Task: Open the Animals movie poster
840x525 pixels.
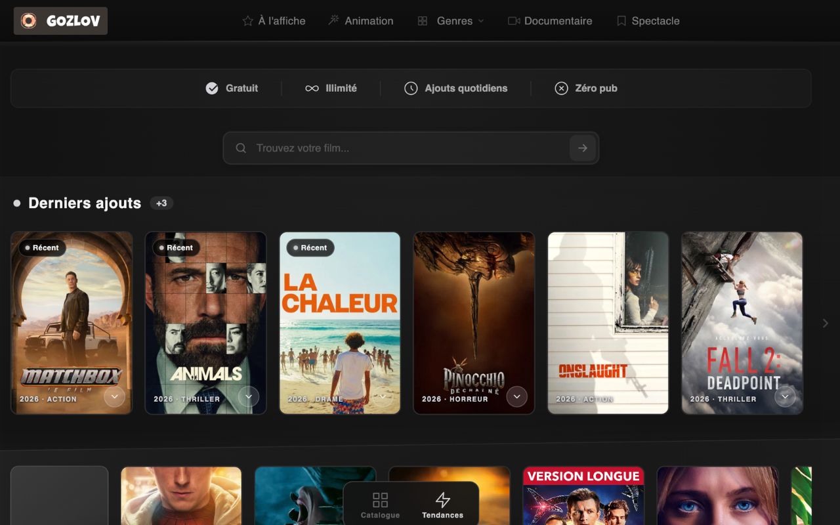Action: click(x=206, y=323)
